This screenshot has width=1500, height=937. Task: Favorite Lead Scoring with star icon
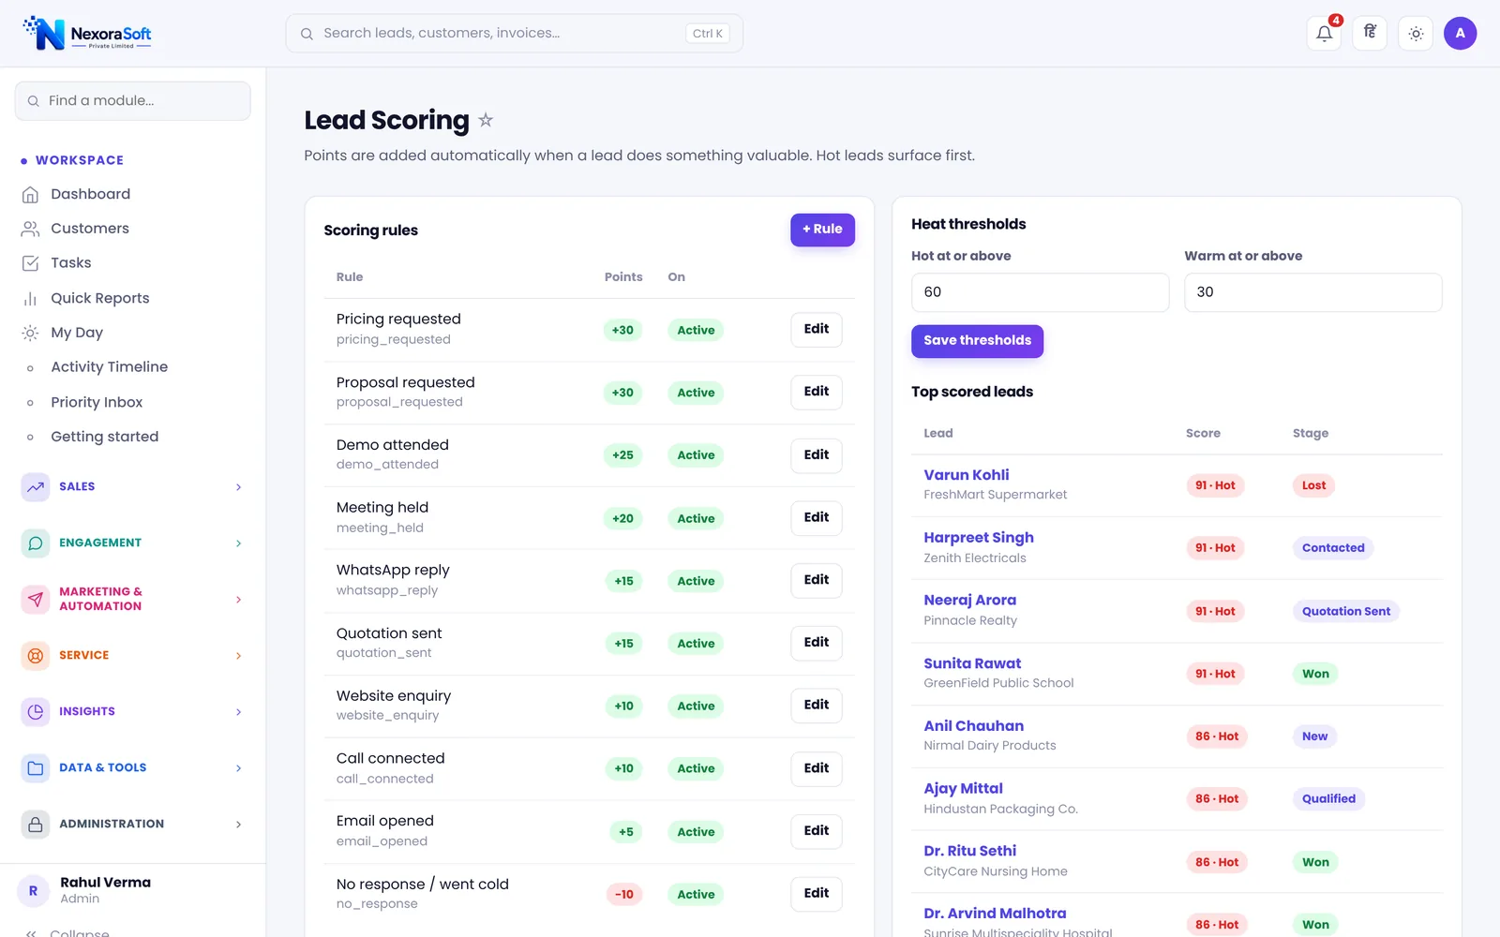tap(486, 120)
